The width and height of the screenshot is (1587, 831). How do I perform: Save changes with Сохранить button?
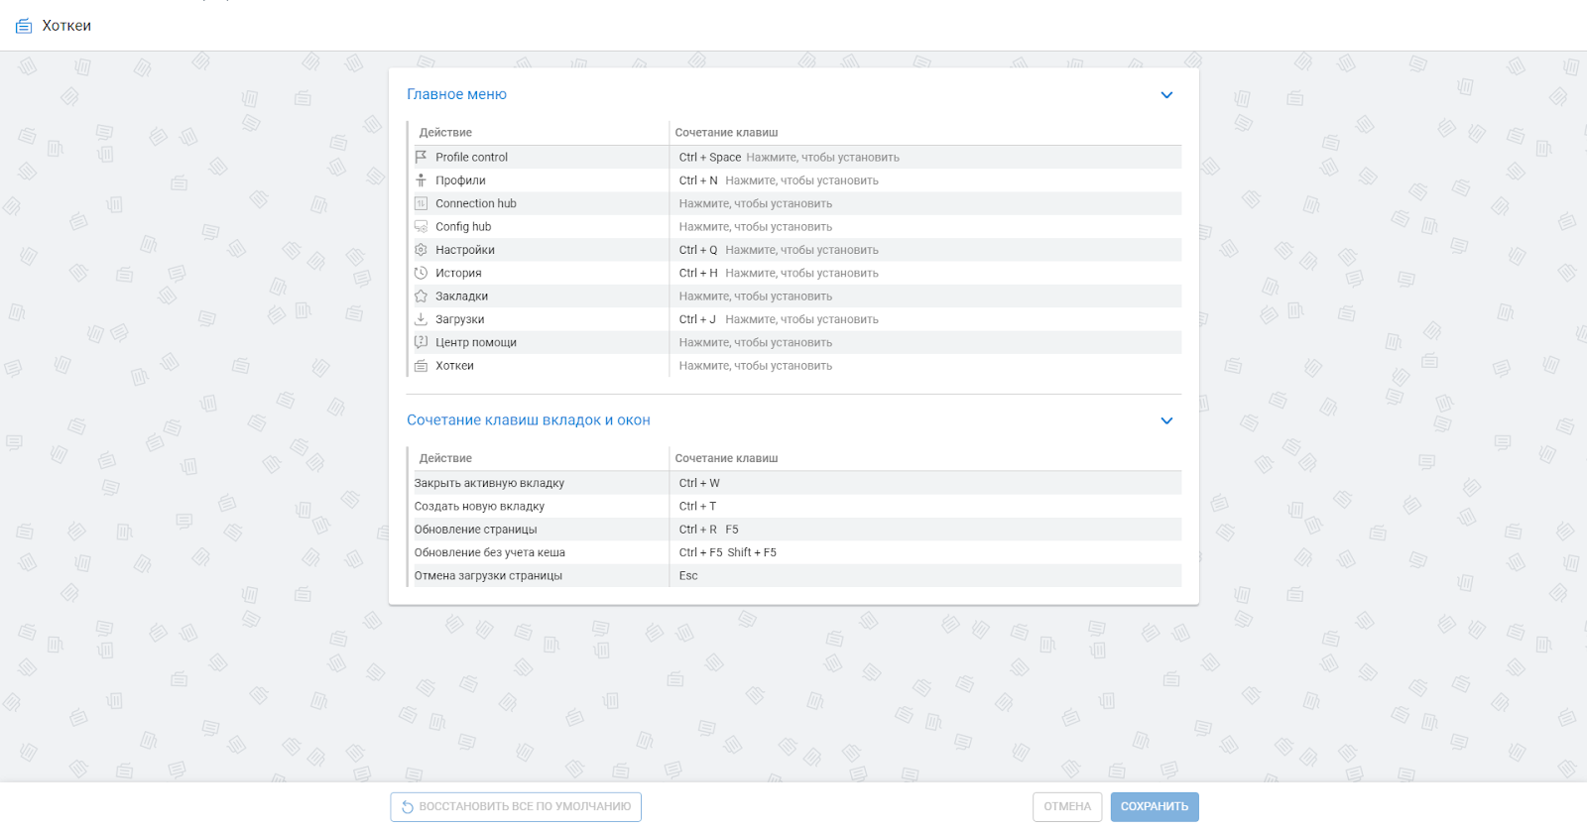1155,806
